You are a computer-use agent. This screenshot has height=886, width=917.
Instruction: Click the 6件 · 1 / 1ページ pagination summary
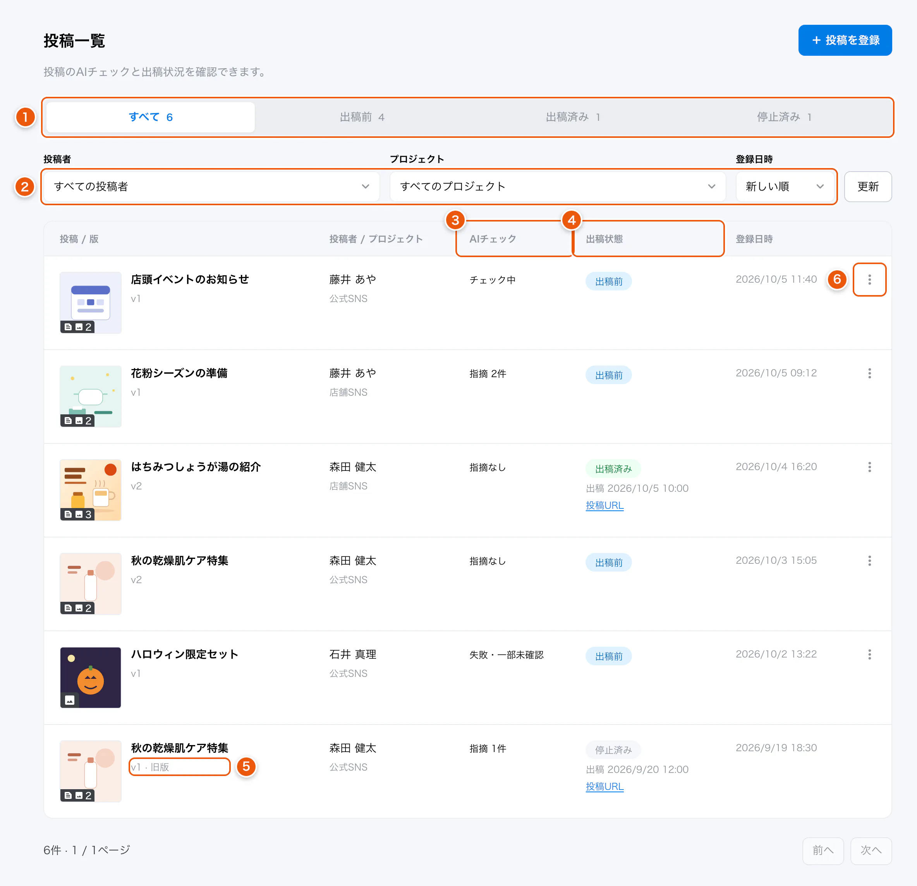(x=87, y=850)
